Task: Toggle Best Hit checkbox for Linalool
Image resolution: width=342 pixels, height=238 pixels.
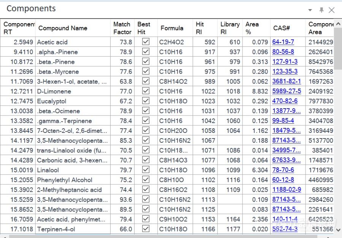Action: [146, 170]
